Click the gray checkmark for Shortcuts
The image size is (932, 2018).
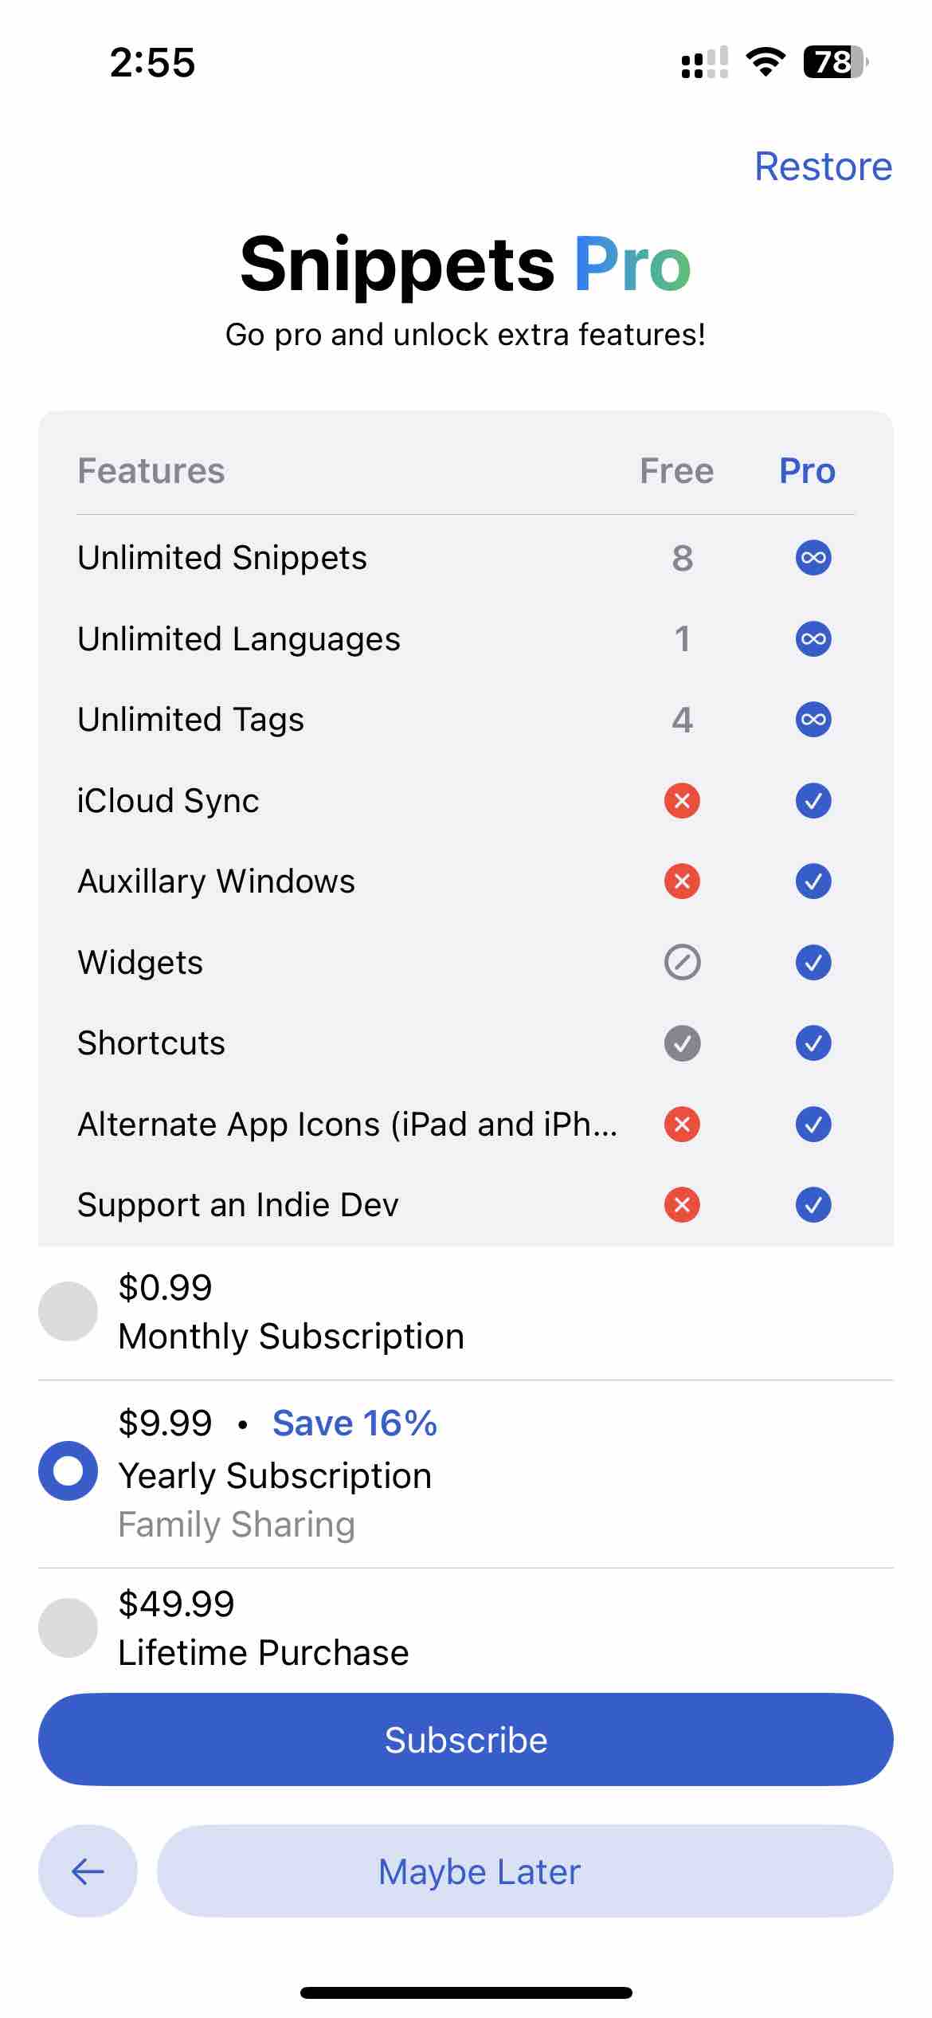pos(682,1043)
